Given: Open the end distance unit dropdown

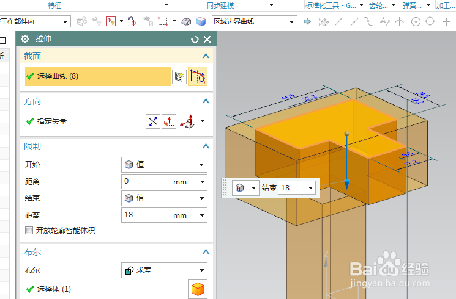Looking at the screenshot, I should click(x=202, y=215).
